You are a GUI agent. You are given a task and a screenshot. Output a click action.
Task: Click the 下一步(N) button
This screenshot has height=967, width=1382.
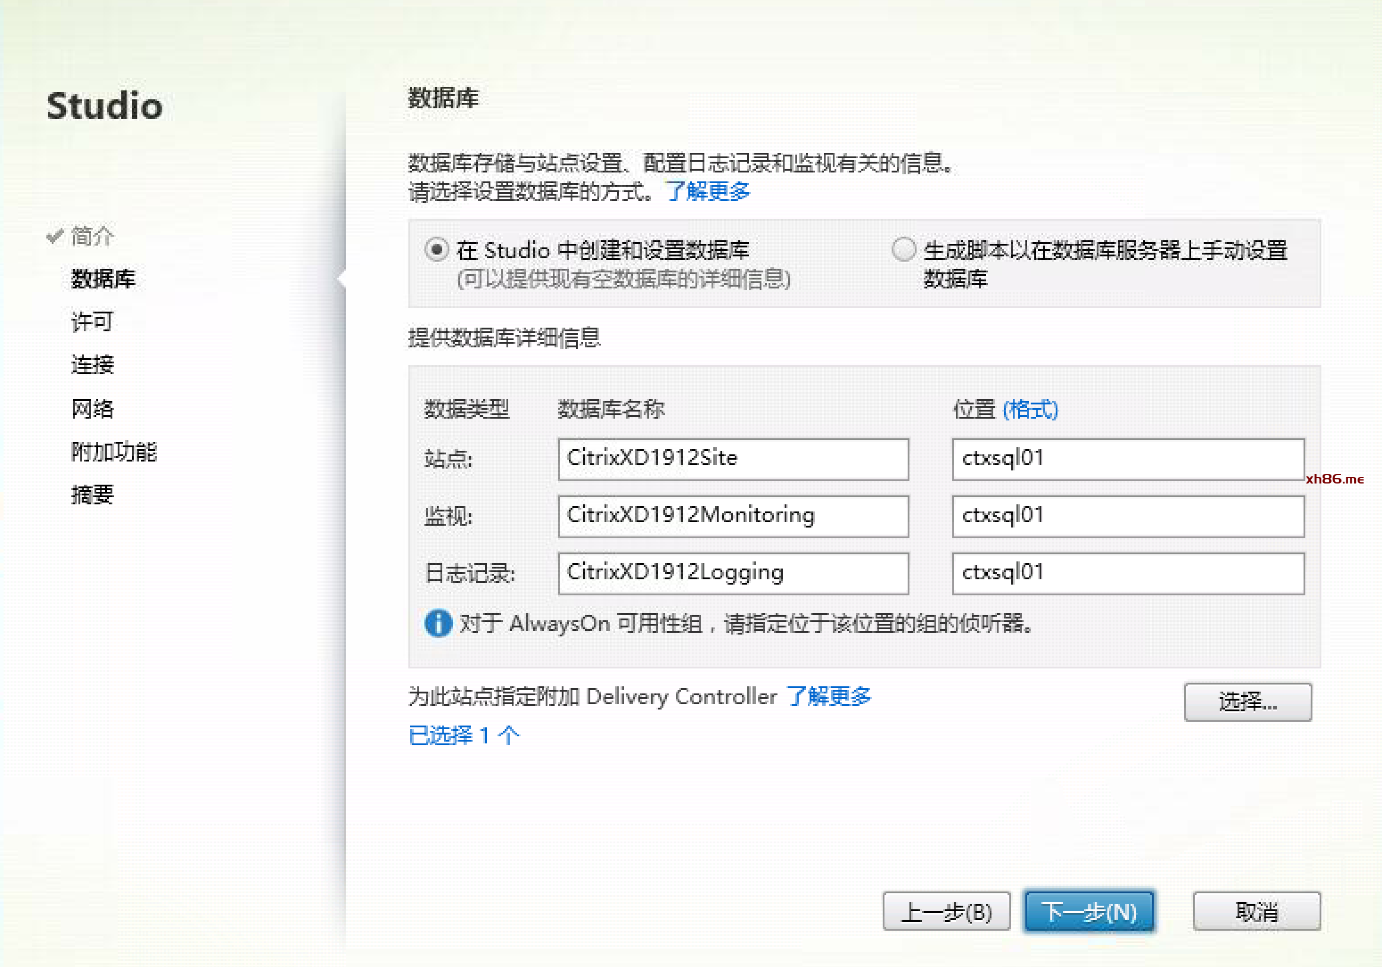click(1089, 912)
